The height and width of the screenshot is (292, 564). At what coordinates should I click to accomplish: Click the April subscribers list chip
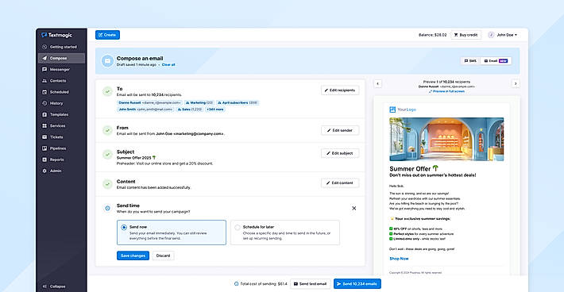click(238, 102)
